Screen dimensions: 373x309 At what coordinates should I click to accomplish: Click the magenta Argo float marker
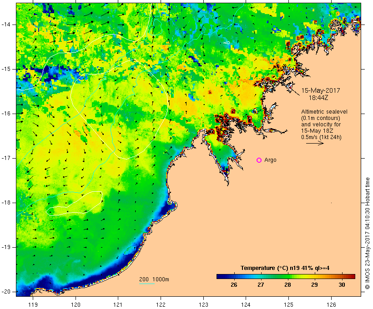[259, 160]
